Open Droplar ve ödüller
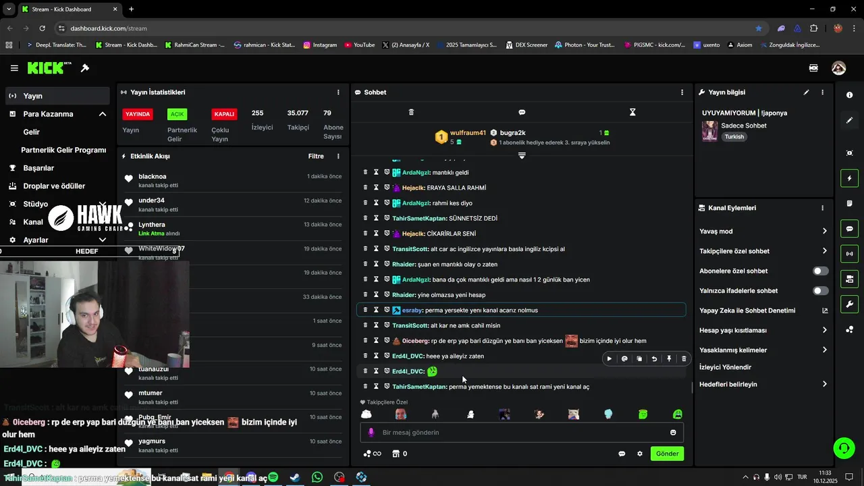Viewport: 864px width, 486px height. (54, 186)
